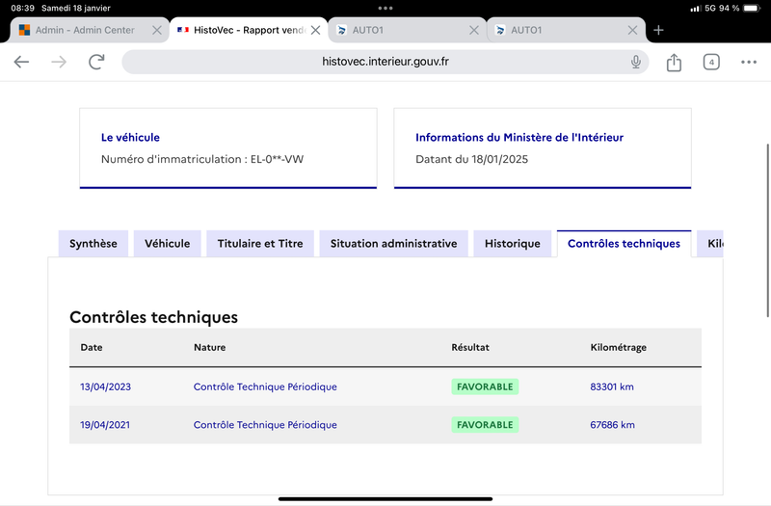Image resolution: width=771 pixels, height=506 pixels.
Task: Click Contrôle Technique Périodique in 2023 row
Action: [265, 386]
